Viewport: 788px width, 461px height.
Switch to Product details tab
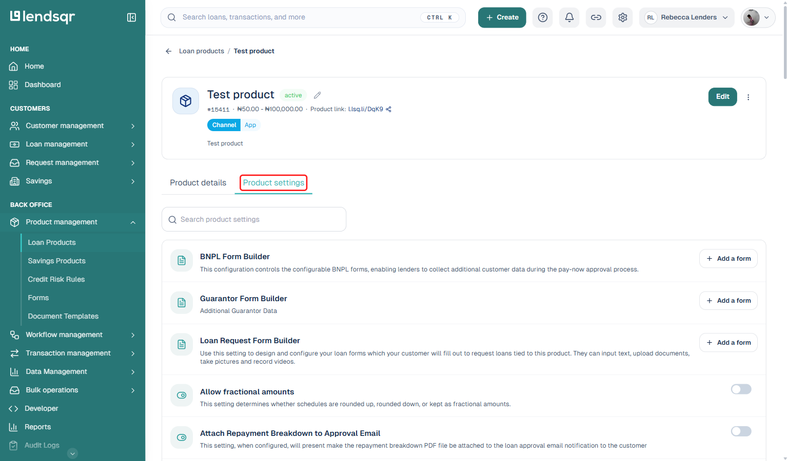tap(198, 183)
